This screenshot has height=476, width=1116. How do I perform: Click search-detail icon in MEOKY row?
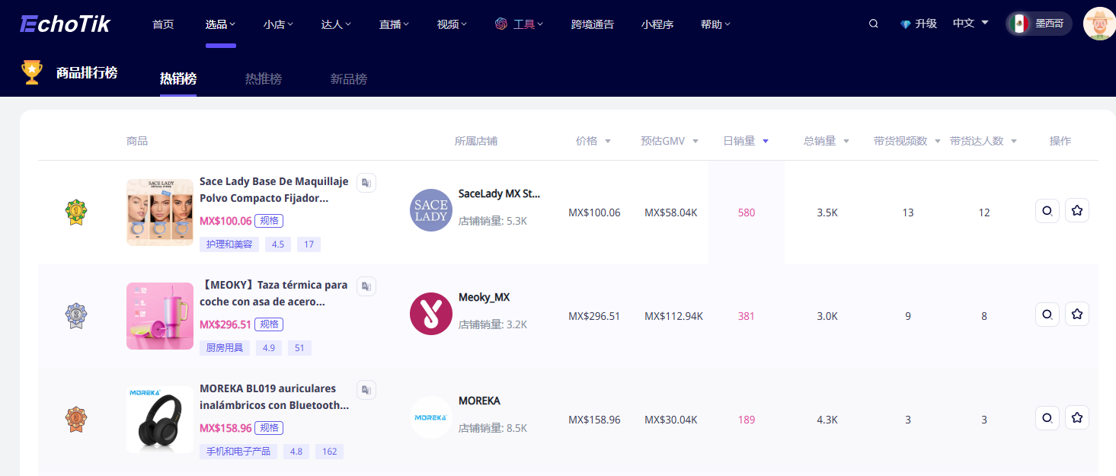[x=1047, y=314]
